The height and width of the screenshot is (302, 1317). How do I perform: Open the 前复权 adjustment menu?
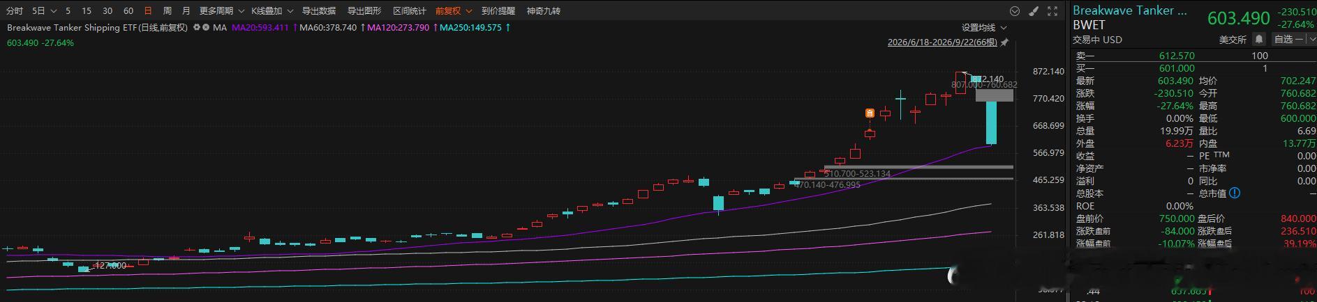tap(454, 10)
